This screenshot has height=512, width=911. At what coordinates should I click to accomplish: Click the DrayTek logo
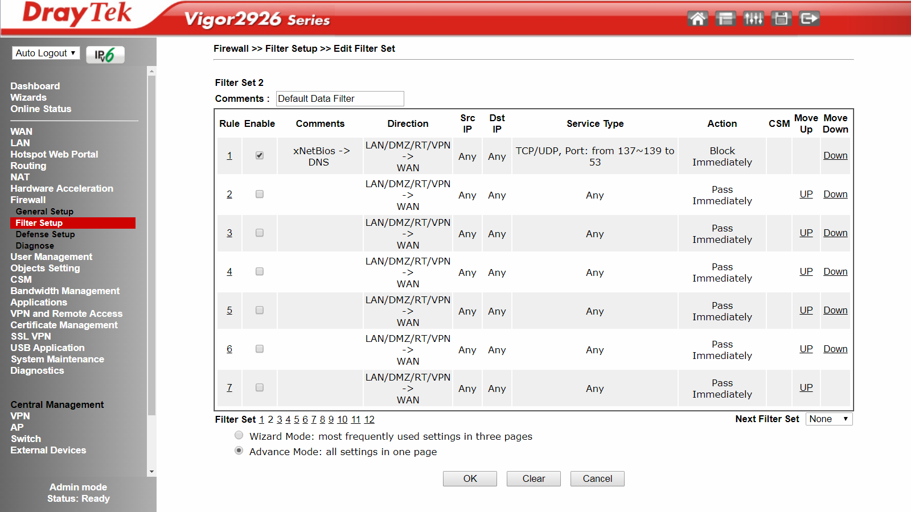[x=76, y=14]
